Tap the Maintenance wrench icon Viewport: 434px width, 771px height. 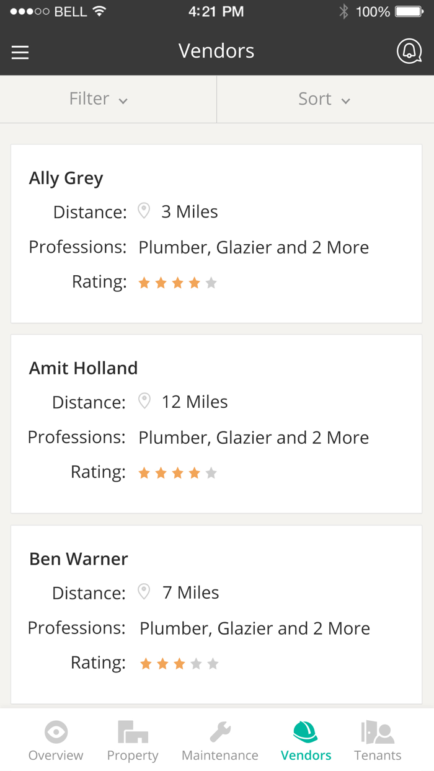point(220,733)
